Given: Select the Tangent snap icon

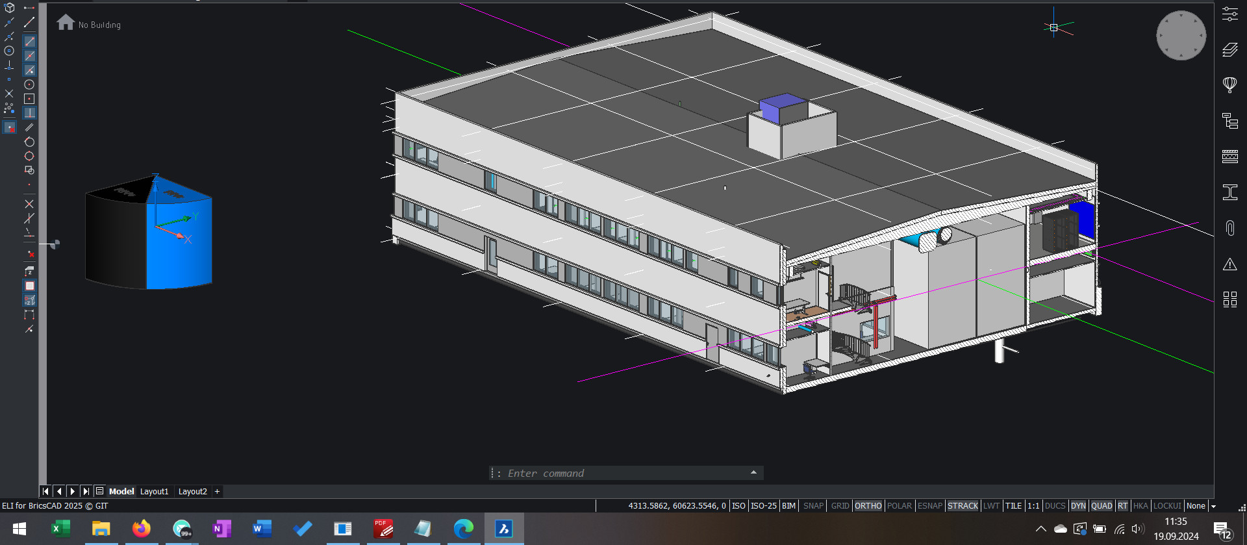Looking at the screenshot, I should (x=29, y=142).
